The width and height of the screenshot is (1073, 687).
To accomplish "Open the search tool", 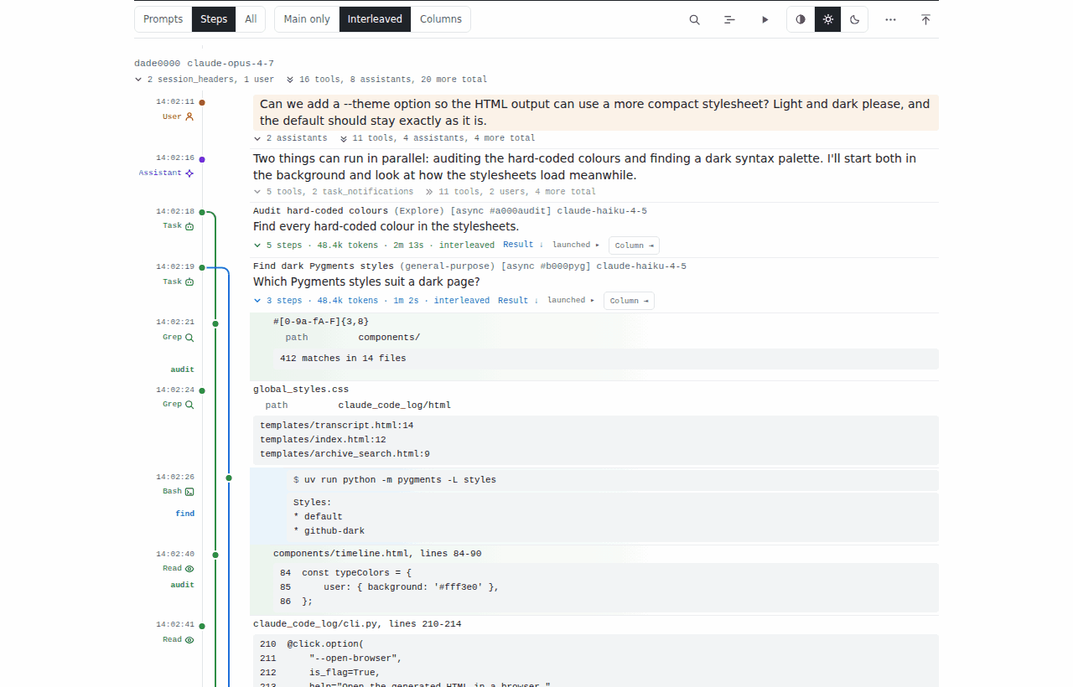I will pyautogui.click(x=694, y=19).
